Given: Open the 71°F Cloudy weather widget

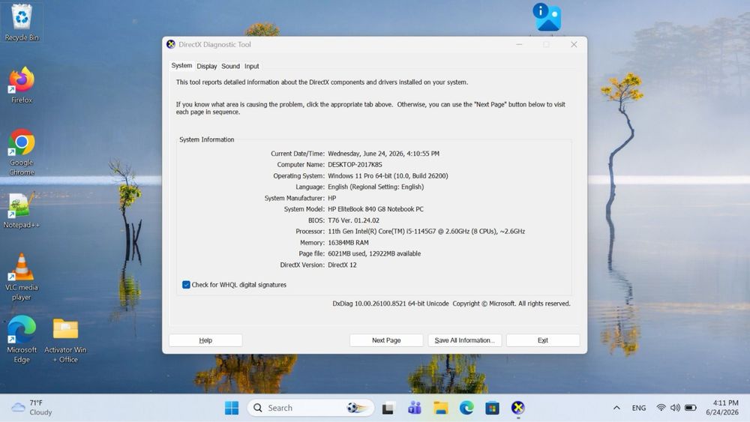Looking at the screenshot, I should coord(31,408).
